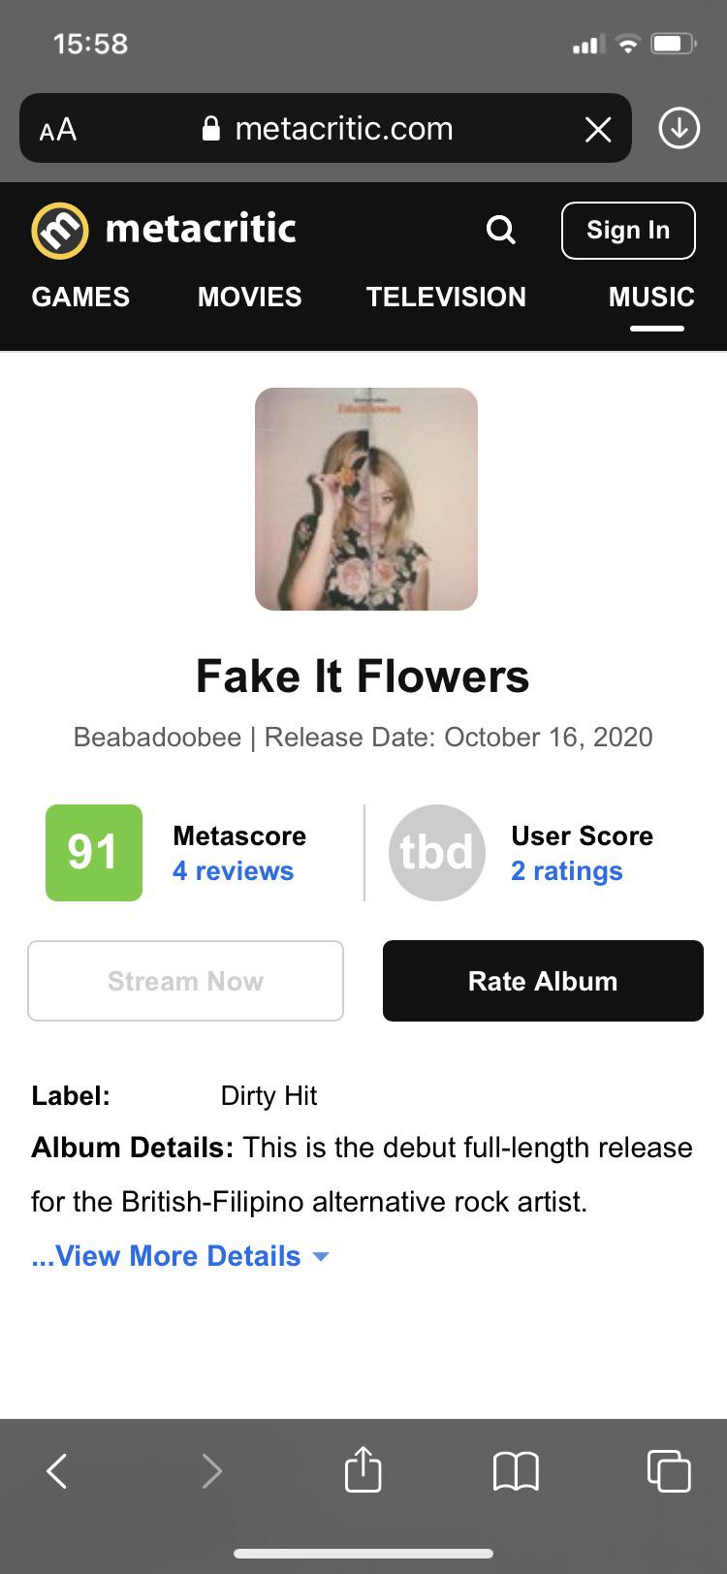727x1574 pixels.
Task: Tap the grayed forward navigation chevron
Action: pos(212,1469)
